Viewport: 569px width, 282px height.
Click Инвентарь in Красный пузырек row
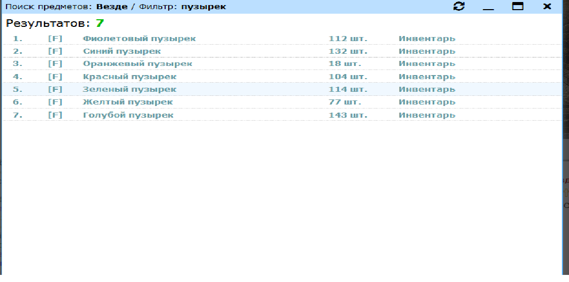point(427,77)
